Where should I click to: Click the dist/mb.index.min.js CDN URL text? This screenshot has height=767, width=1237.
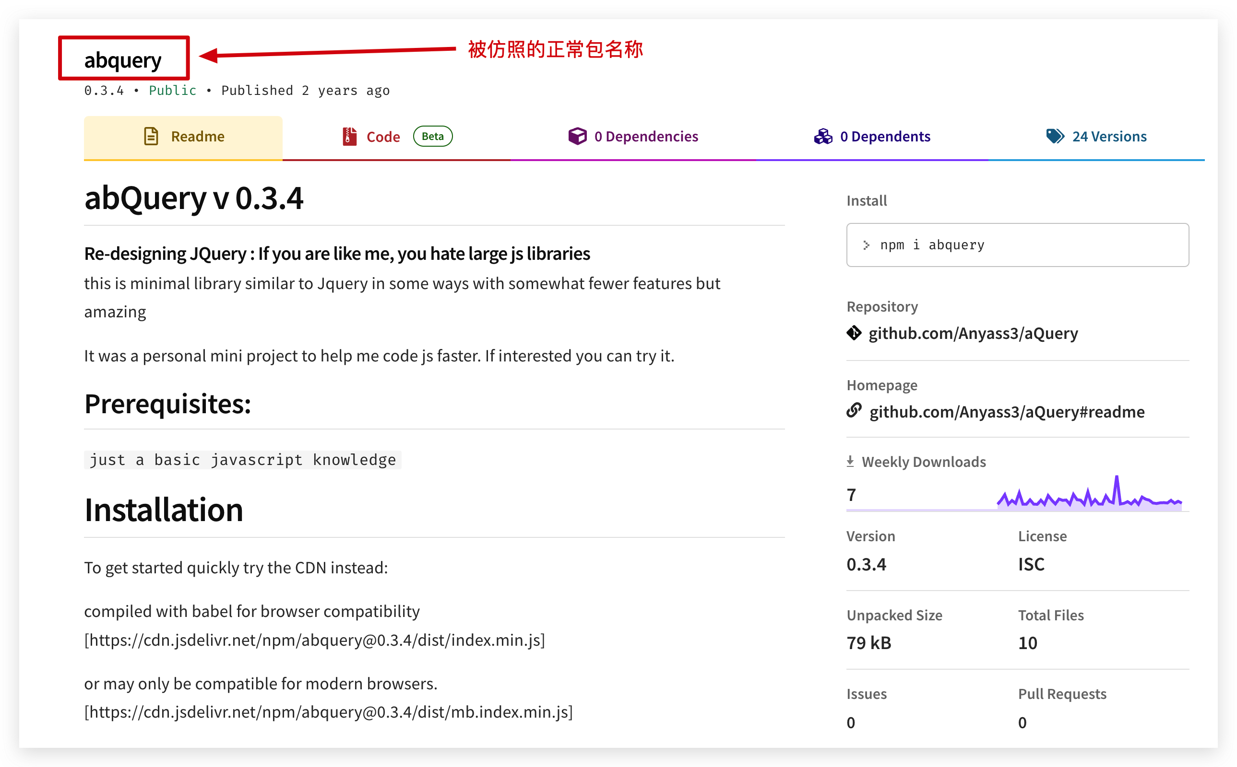[x=328, y=712]
